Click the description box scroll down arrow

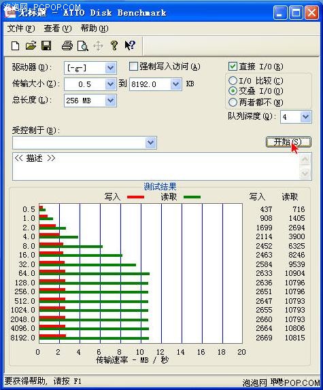click(x=305, y=173)
